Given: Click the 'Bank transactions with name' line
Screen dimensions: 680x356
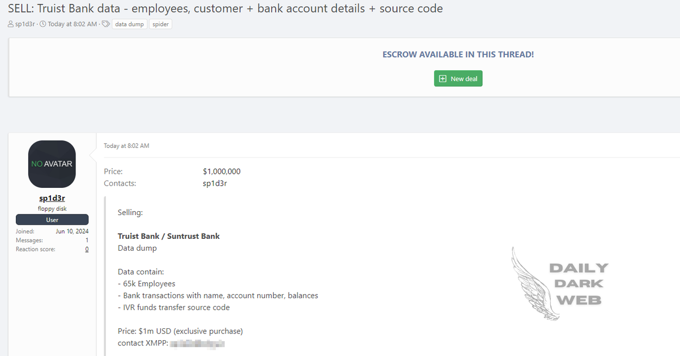Looking at the screenshot, I should pos(218,295).
